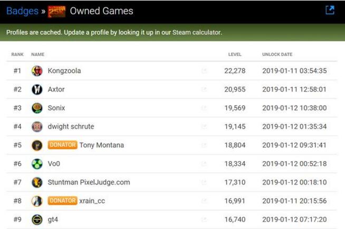Click Tony Montana's avatar icon

[x=37, y=145]
